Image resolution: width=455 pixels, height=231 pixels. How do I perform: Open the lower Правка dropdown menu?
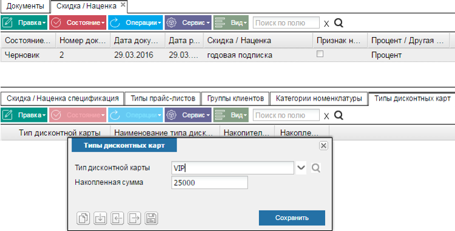tap(24, 115)
